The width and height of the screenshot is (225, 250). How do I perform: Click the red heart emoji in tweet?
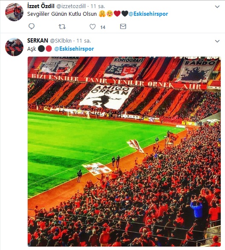pyautogui.click(x=117, y=14)
